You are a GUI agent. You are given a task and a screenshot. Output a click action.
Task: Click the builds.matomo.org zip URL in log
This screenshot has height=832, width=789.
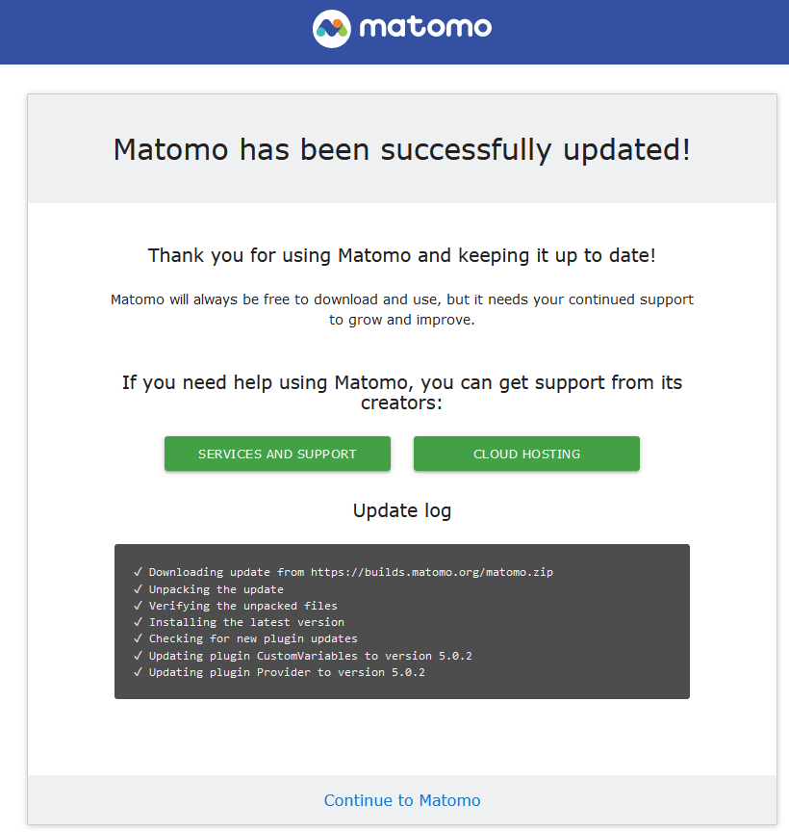tap(431, 572)
